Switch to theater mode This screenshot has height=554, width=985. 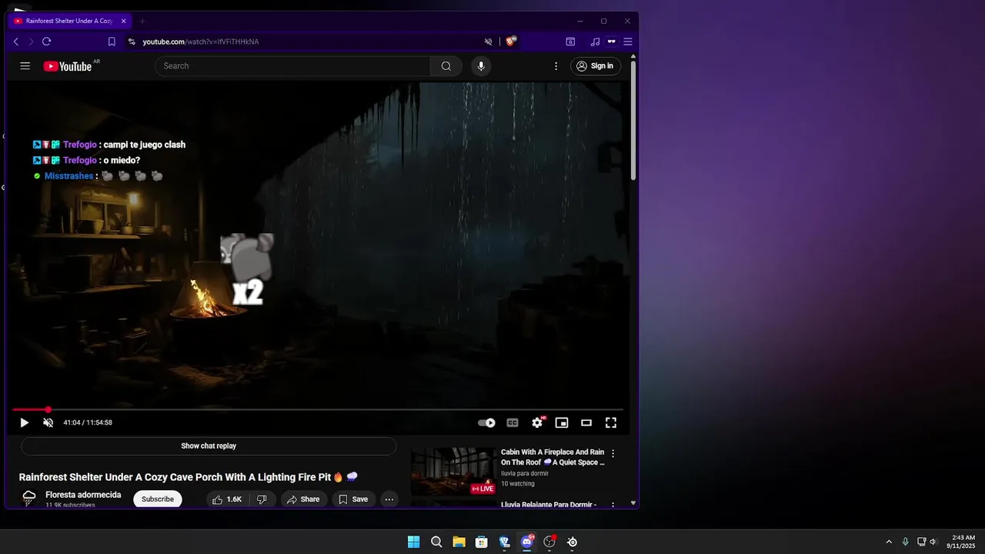586,422
